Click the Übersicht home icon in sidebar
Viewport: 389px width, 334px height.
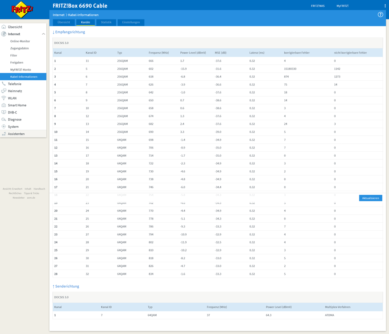[4, 27]
